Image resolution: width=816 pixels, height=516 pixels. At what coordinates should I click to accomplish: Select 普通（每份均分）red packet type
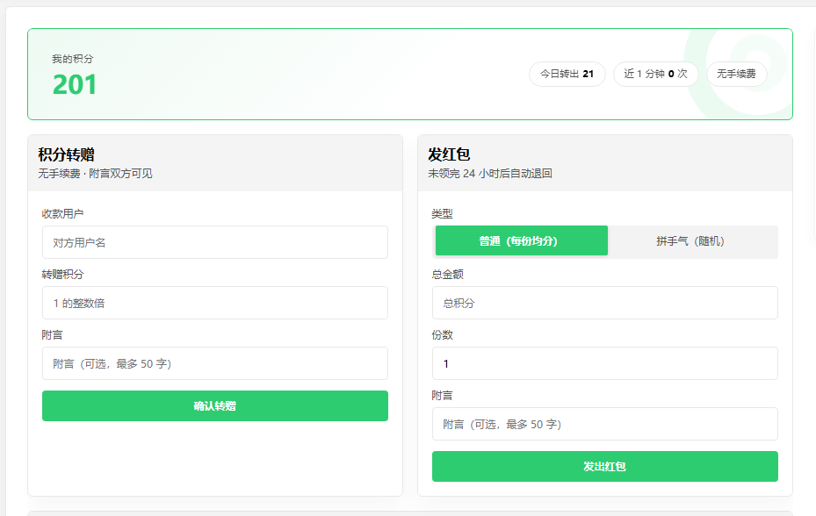click(x=522, y=240)
